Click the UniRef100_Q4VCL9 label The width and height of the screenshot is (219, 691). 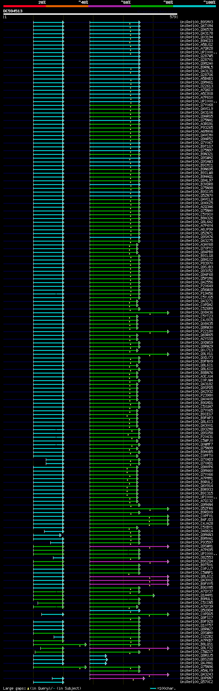click(196, 109)
